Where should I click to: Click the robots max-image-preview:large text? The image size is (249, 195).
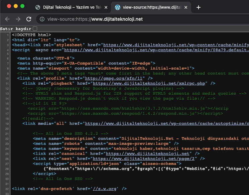106,143
